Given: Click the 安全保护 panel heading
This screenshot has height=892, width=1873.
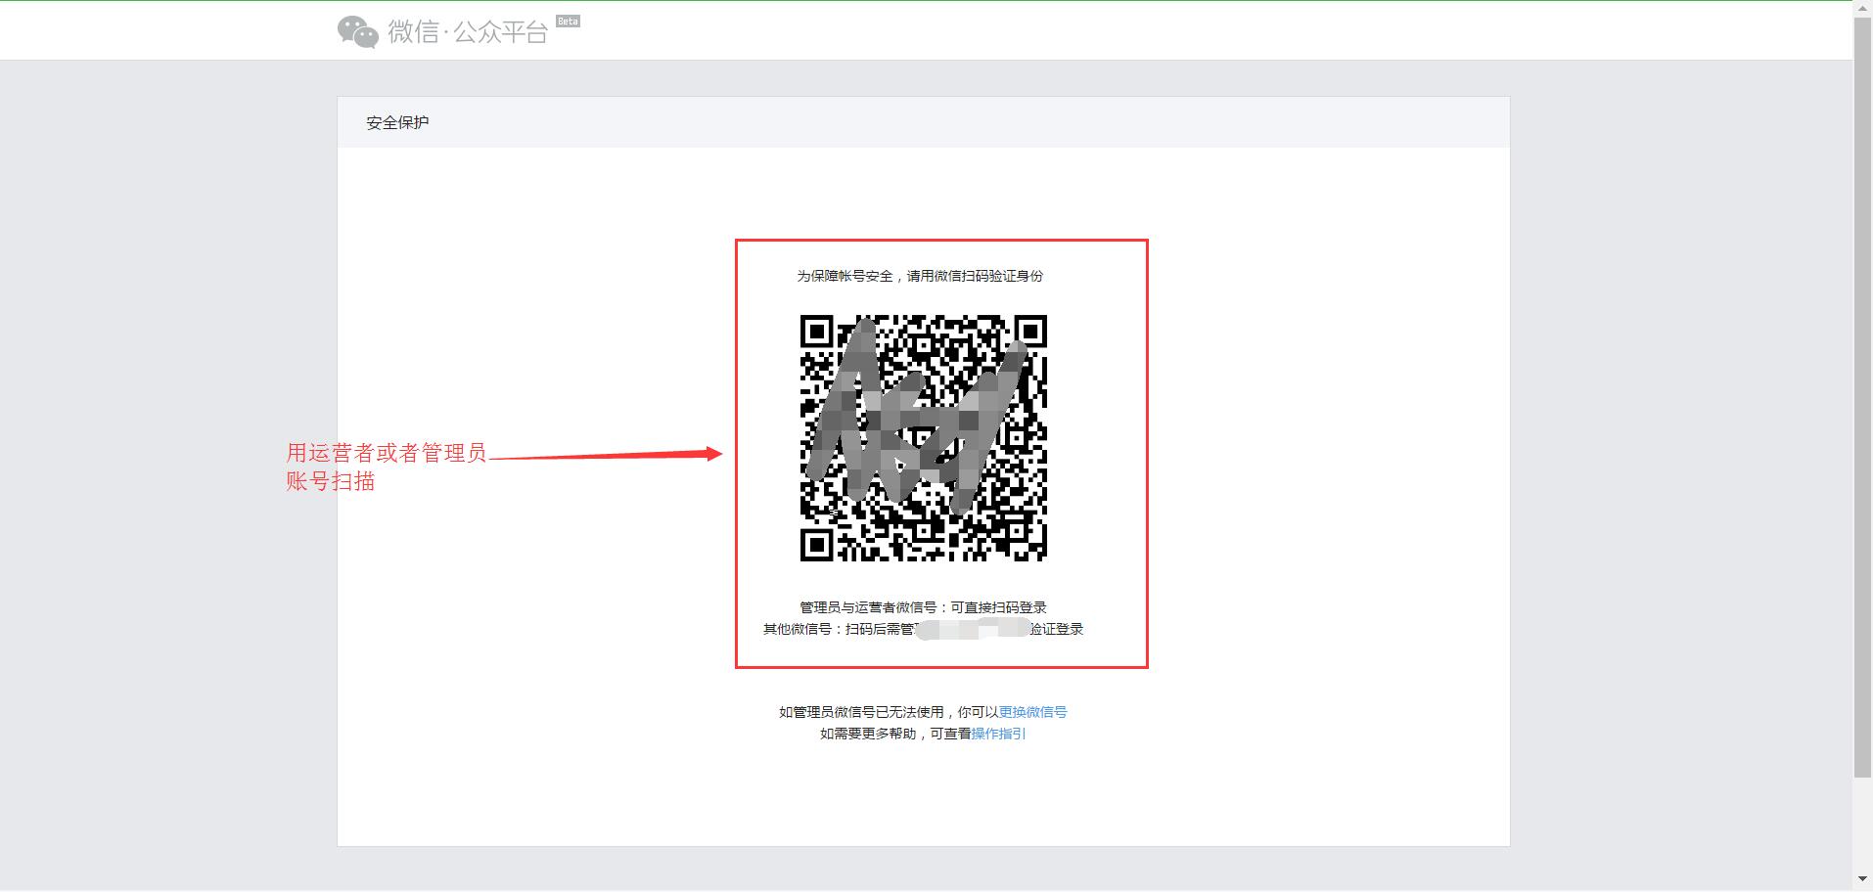Looking at the screenshot, I should [x=397, y=122].
